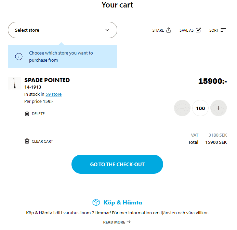Click the quantity field showing 100
Viewport: 237px width, 230px height.
pos(200,108)
